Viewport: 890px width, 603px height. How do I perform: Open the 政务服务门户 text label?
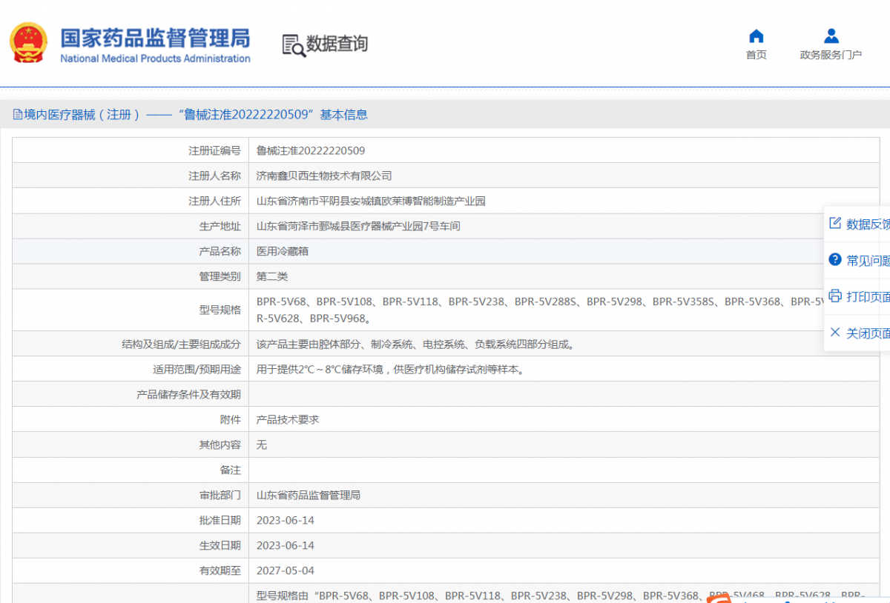[831, 56]
